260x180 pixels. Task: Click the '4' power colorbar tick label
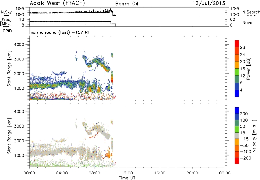pos(241,90)
